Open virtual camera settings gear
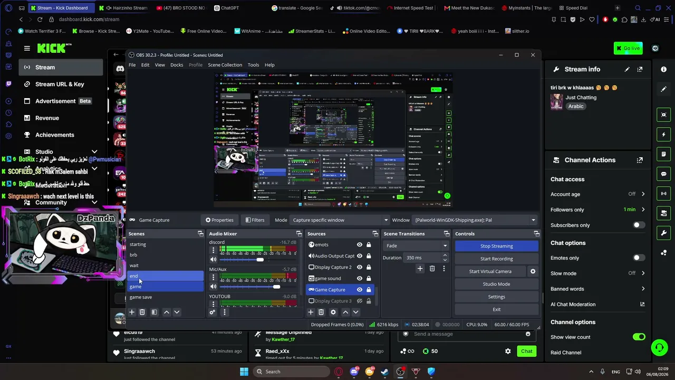Image resolution: width=675 pixels, height=380 pixels. pos(533,271)
